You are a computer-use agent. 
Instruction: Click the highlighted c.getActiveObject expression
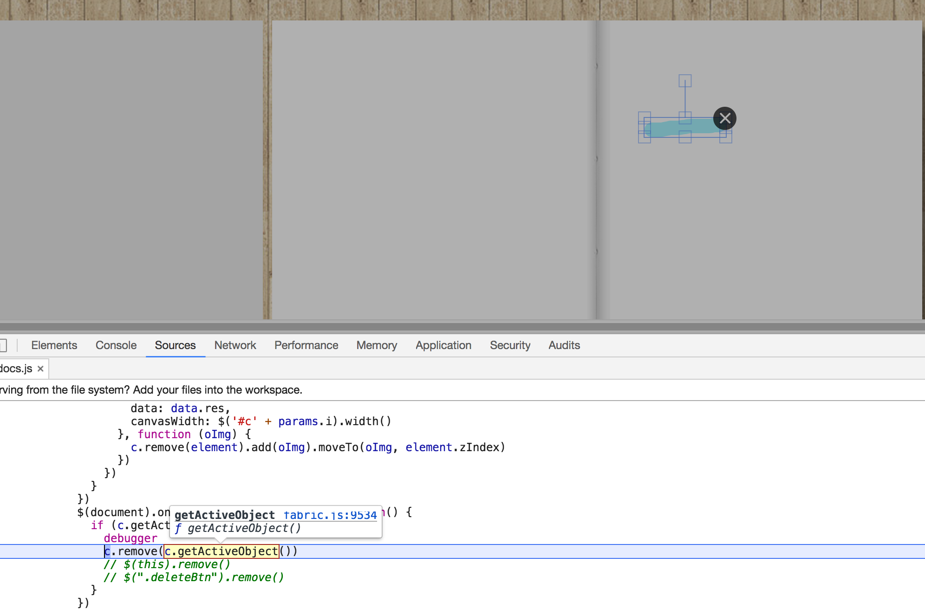(x=221, y=551)
